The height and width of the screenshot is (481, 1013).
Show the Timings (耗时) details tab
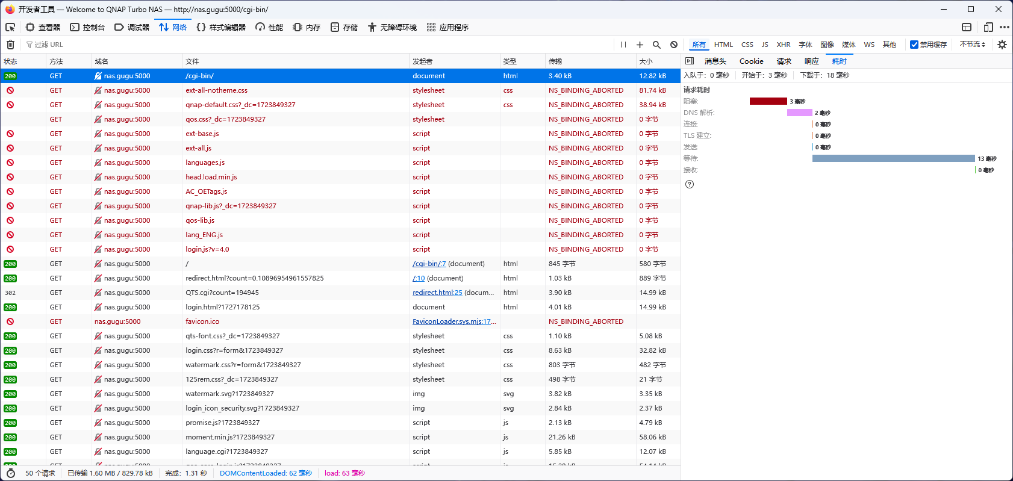[840, 61]
